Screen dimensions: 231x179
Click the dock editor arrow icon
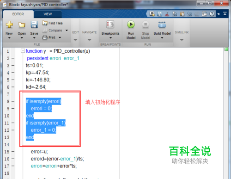[219, 14]
